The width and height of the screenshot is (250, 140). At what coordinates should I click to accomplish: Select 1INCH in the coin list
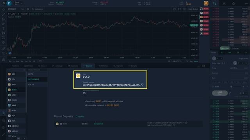16,100
